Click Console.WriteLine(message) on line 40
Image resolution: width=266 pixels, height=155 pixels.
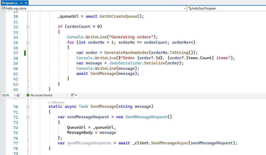click(107, 68)
